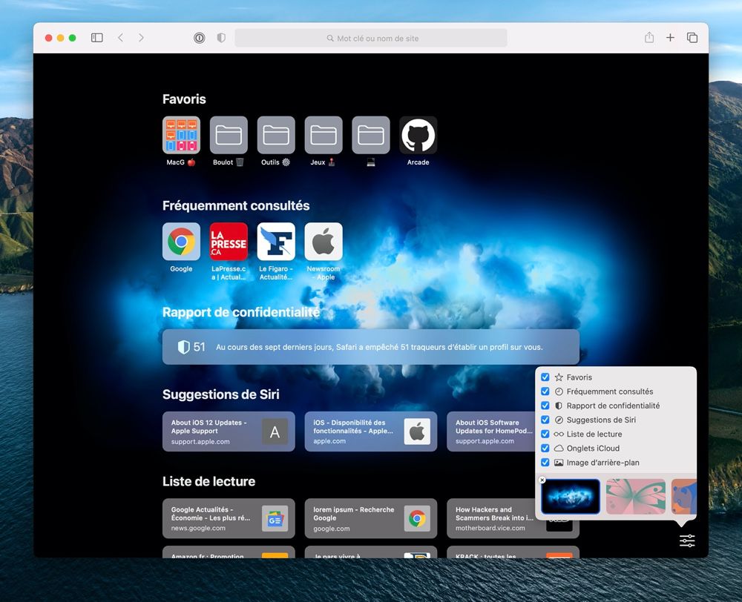
Task: Select the orange bear background thumbnail
Action: click(684, 497)
